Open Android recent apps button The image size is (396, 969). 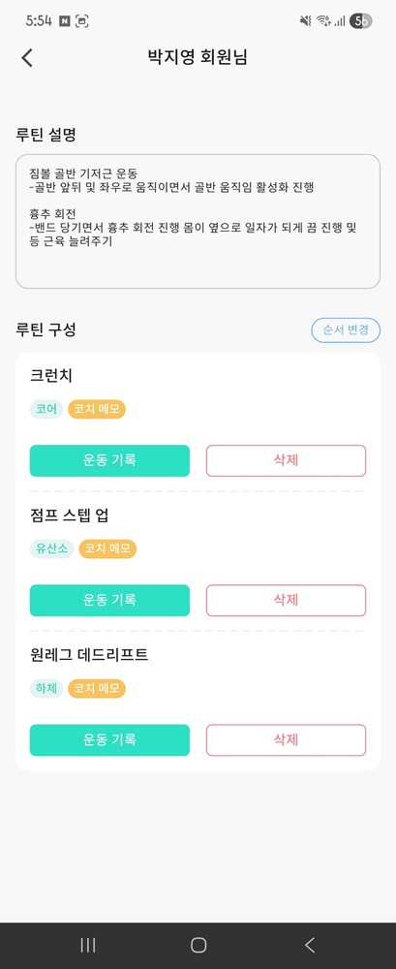coord(88,944)
